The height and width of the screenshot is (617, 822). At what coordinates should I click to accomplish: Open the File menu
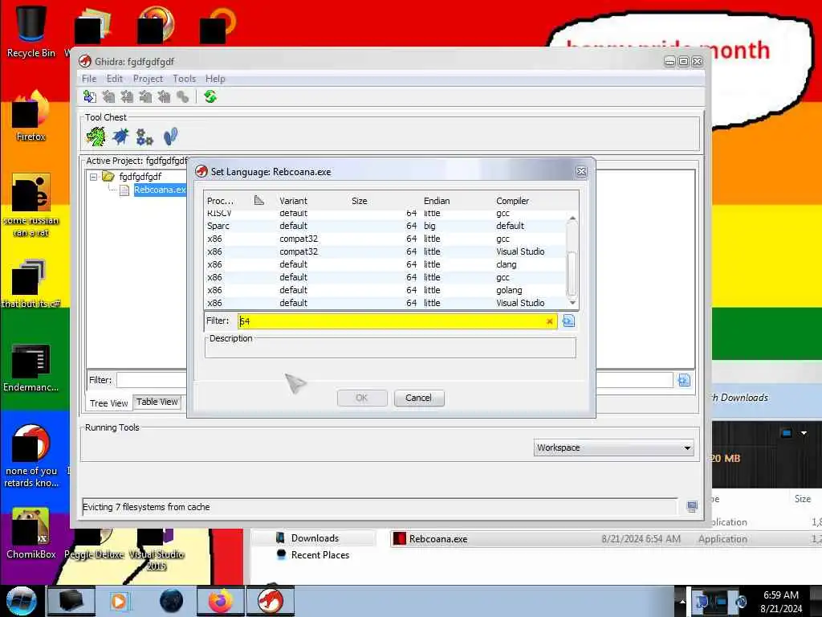[89, 79]
